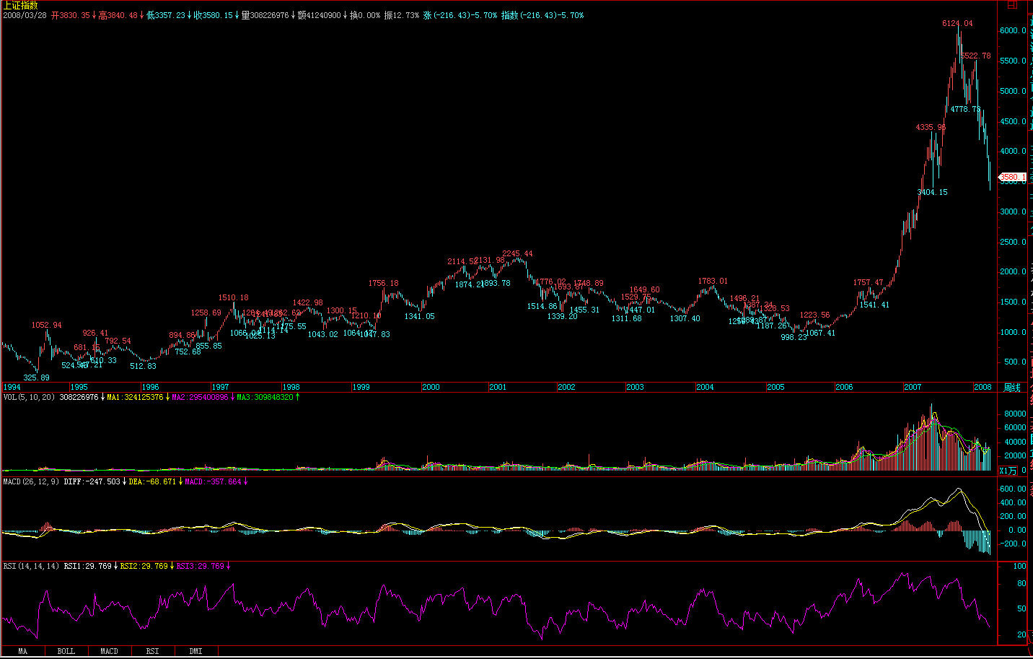The height and width of the screenshot is (659, 1033).
Task: Click the DIFF:-247.503 value
Action: pyautogui.click(x=92, y=482)
